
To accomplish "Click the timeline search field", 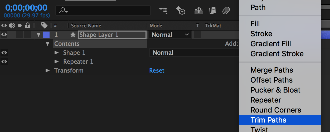I will pyautogui.click(x=103, y=11).
